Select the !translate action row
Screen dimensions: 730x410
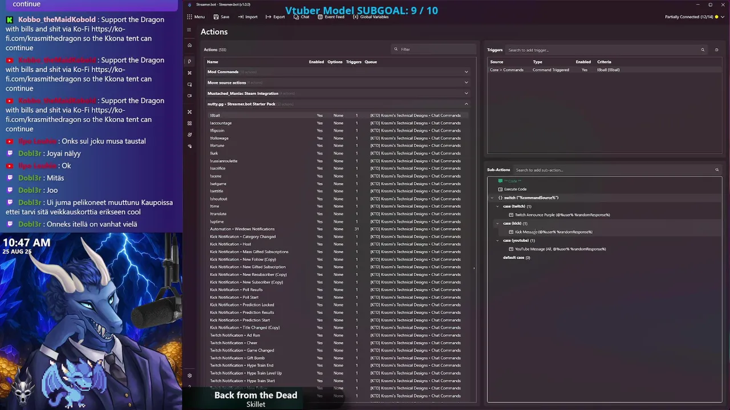pos(336,214)
